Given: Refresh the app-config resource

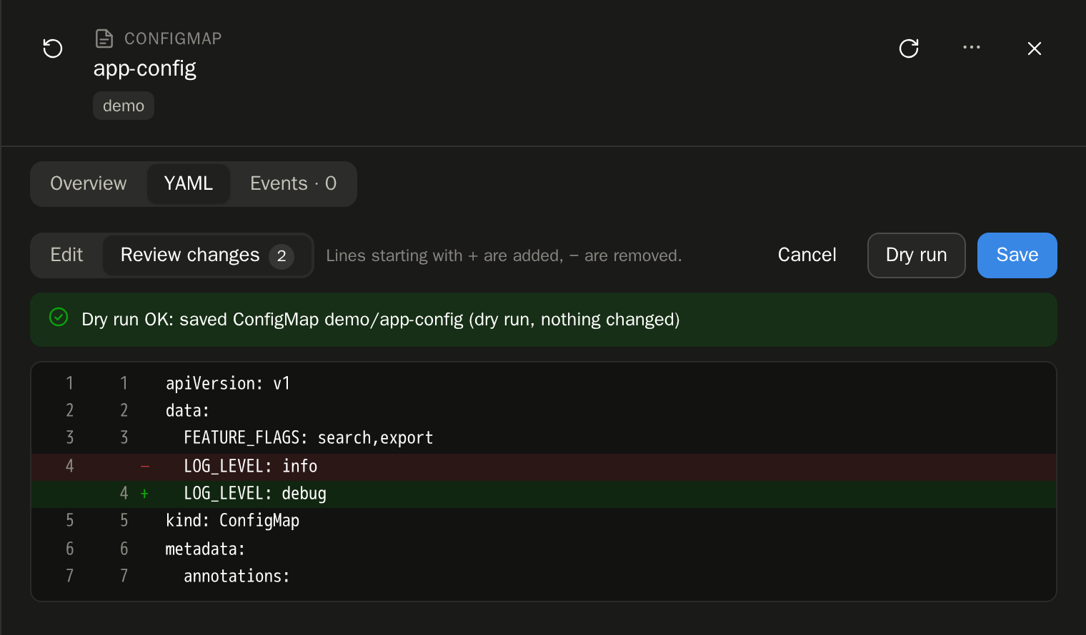Looking at the screenshot, I should (x=909, y=49).
